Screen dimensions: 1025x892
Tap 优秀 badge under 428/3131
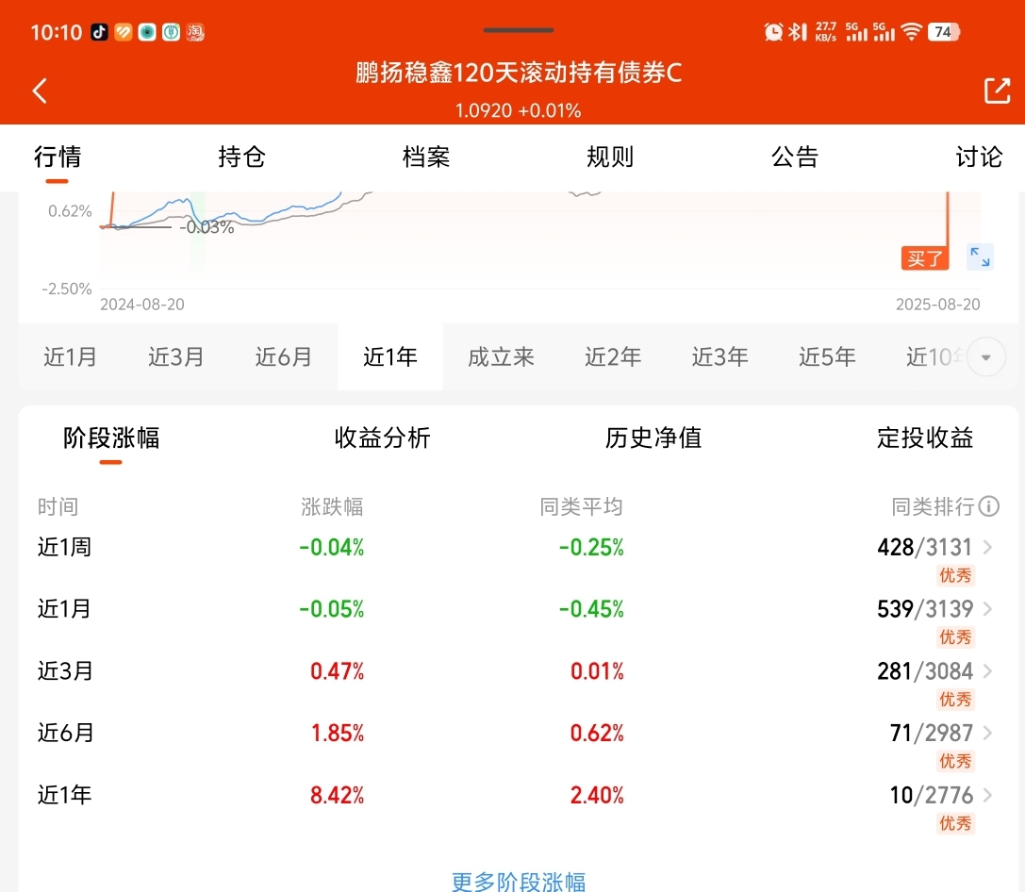[956, 576]
